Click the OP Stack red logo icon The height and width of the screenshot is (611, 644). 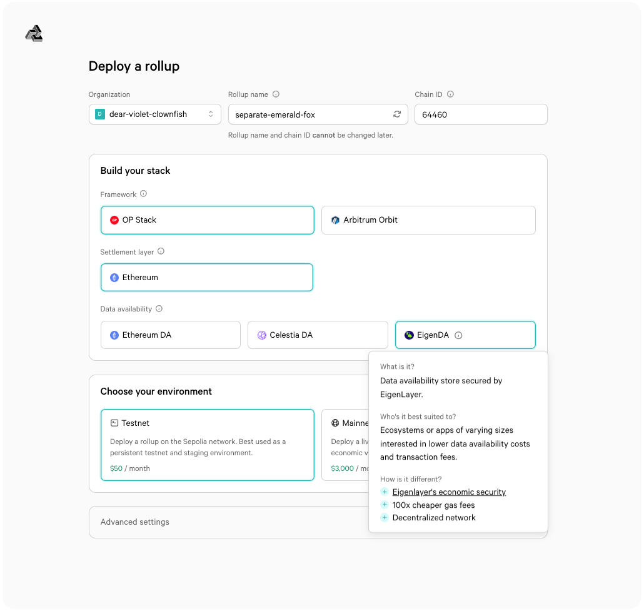[x=114, y=220]
